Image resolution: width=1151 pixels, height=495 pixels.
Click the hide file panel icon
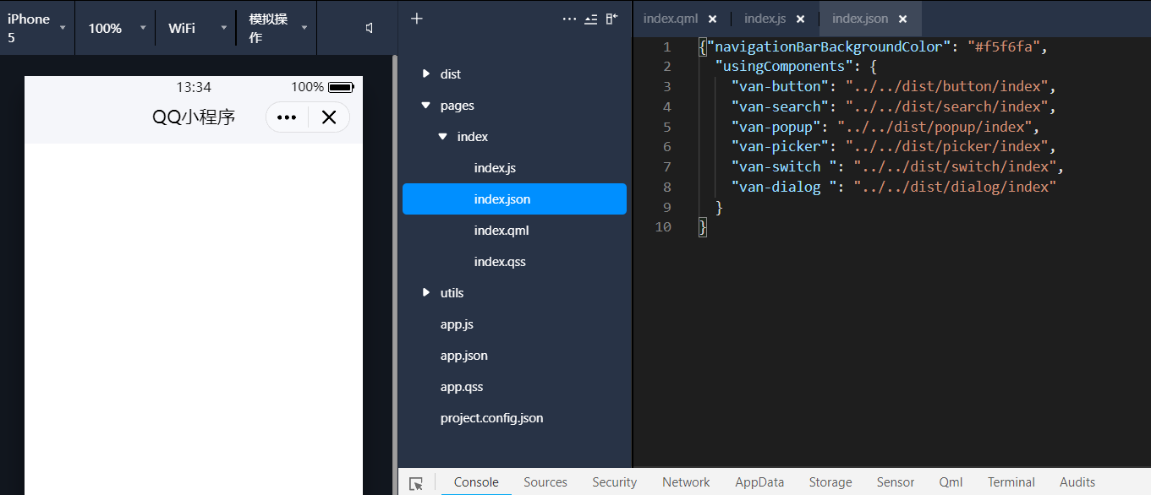[612, 19]
